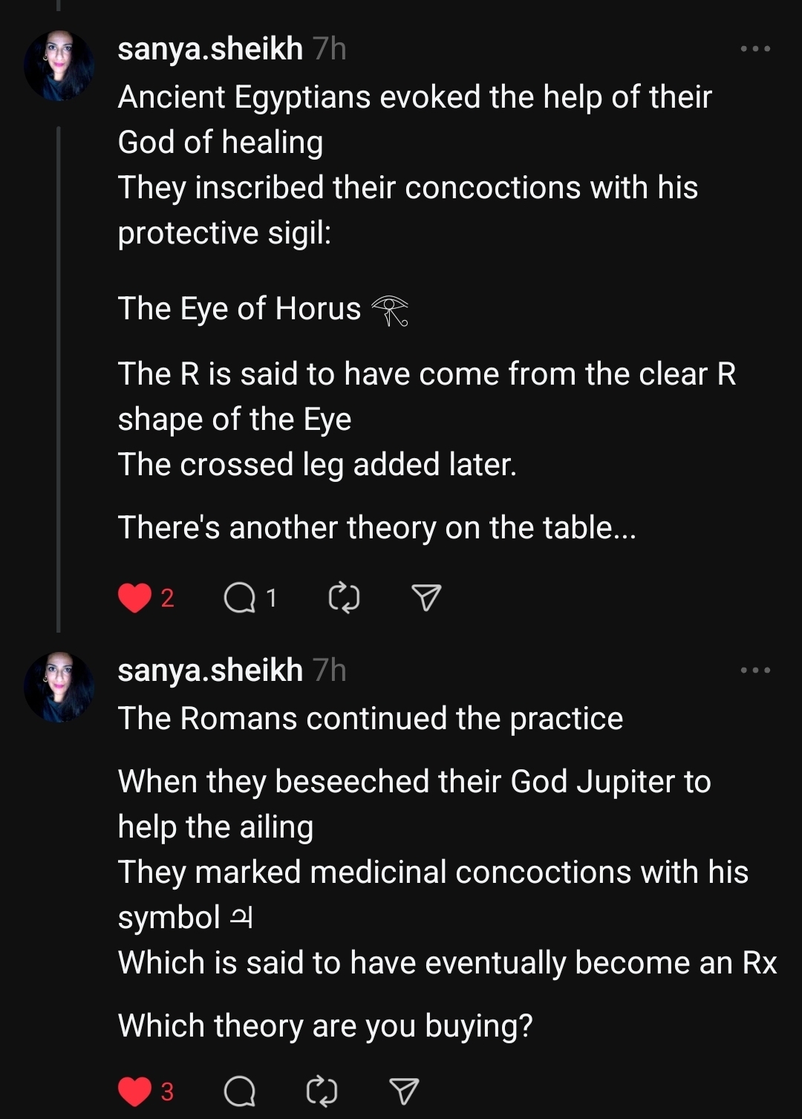
Task: Unlike the Jupiter symbol post
Action: (134, 1092)
